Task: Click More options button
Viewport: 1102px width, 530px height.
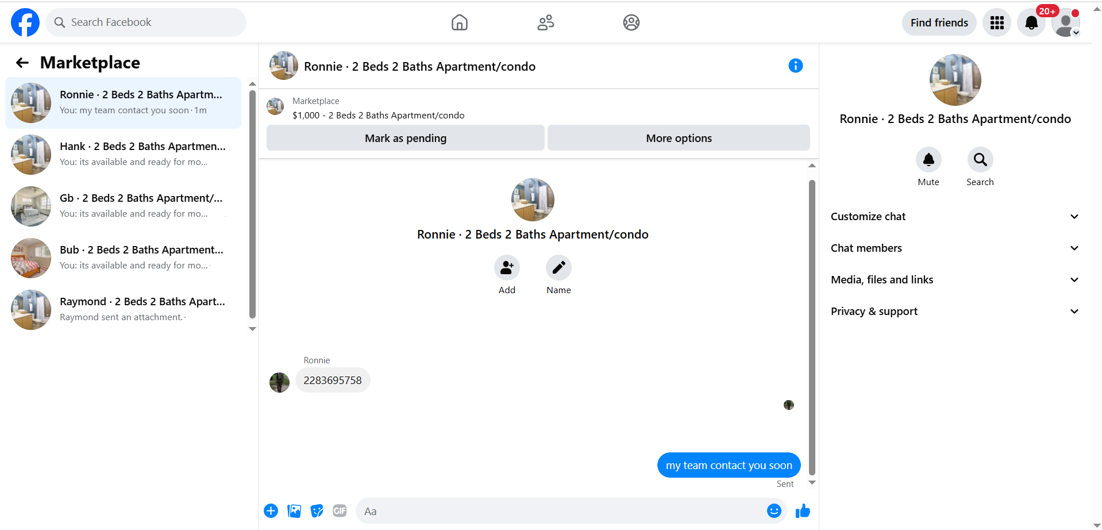Action: click(x=679, y=138)
